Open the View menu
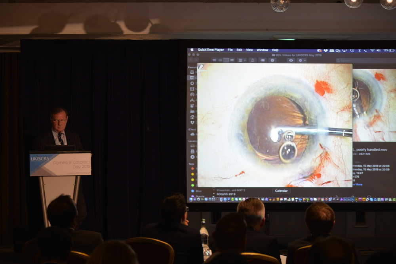Viewport: 396px width, 264px height. [x=249, y=50]
